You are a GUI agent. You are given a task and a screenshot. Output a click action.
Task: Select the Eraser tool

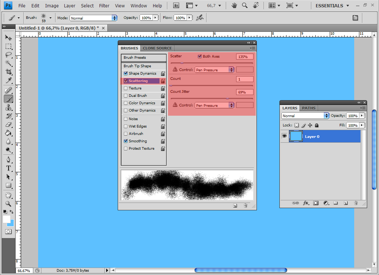click(x=8, y=125)
